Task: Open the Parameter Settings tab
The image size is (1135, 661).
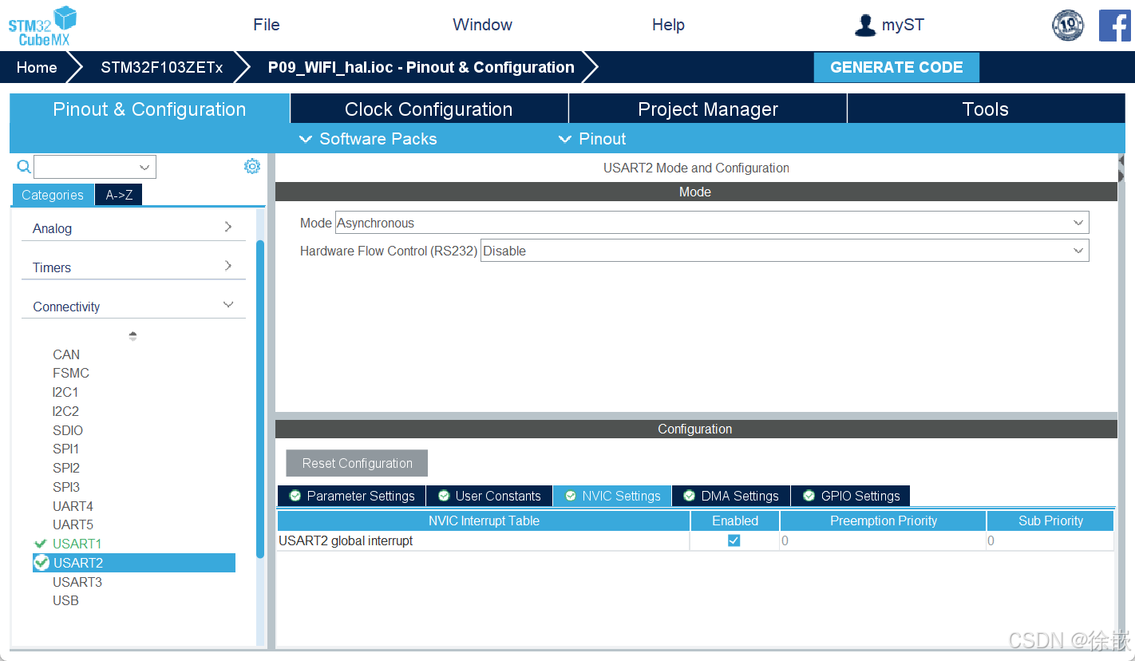Action: (351, 496)
